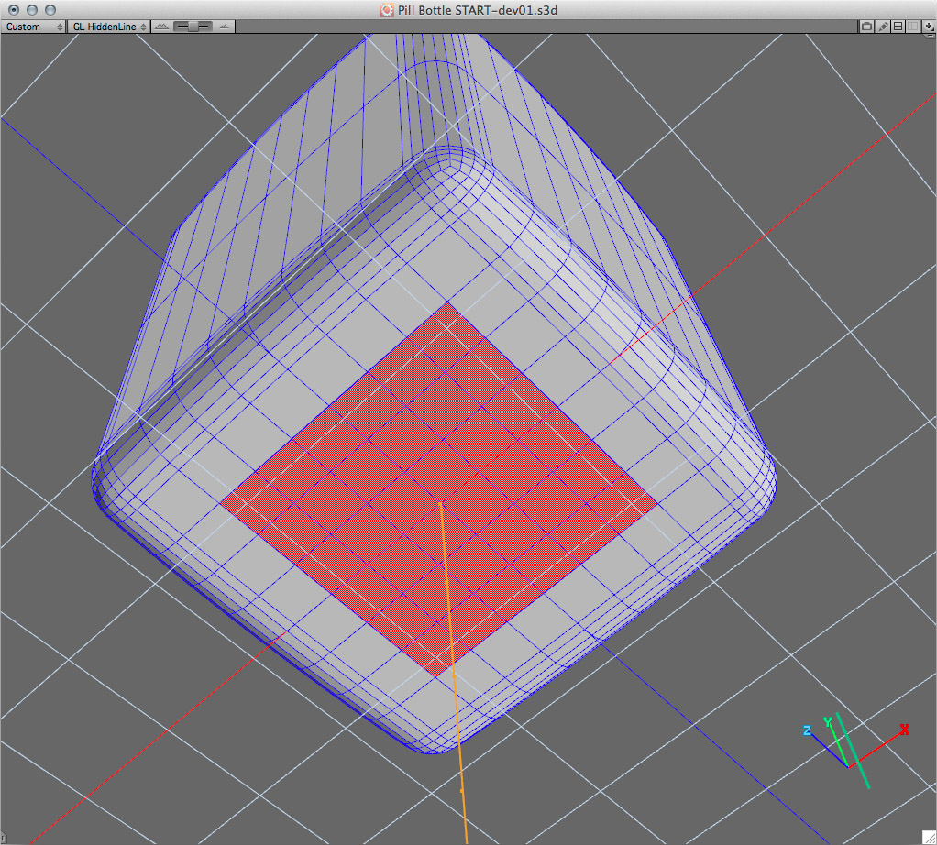The width and height of the screenshot is (937, 845).
Task: Click the red X axis label on the triad
Action: tap(904, 730)
